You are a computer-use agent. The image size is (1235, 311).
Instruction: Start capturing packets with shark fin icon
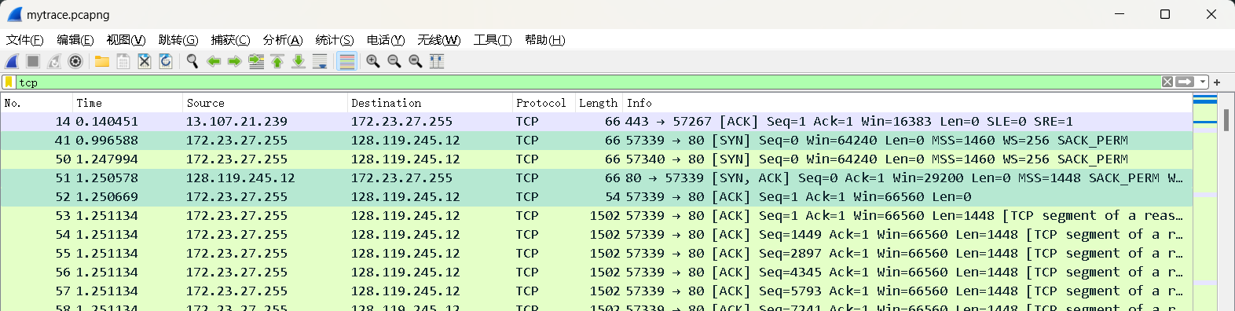point(12,61)
